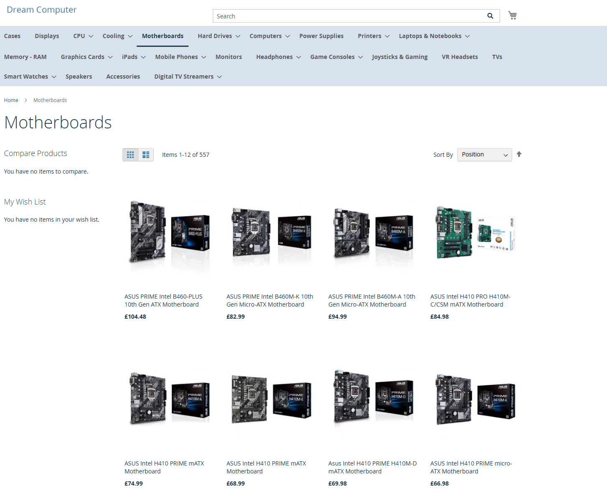Screen dimensions: 607x491
Task: Open the Accessories category
Action: (123, 77)
